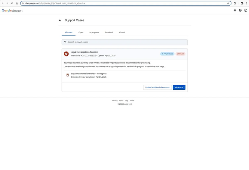The image size is (249, 170).
Task: Click the browser home icon
Action: pos(17,3)
